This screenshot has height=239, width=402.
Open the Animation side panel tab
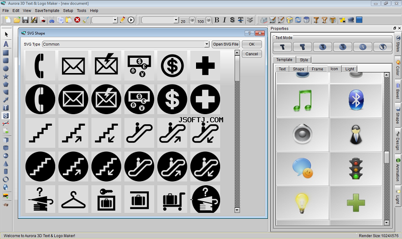(397, 170)
